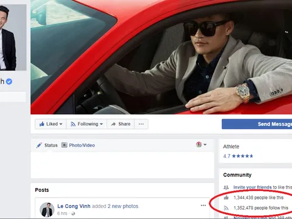292x219 pixels.
Task: Open the Le Cong Vinh post author link
Action: click(x=74, y=206)
